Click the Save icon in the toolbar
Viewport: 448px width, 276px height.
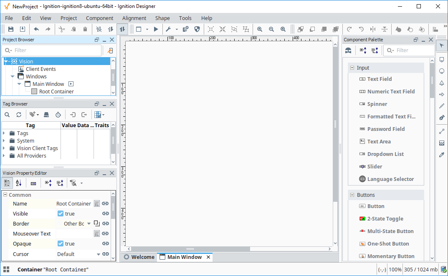point(11,29)
